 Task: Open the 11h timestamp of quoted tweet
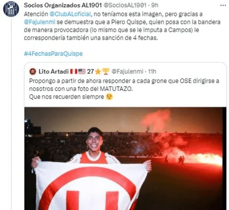(x=152, y=72)
